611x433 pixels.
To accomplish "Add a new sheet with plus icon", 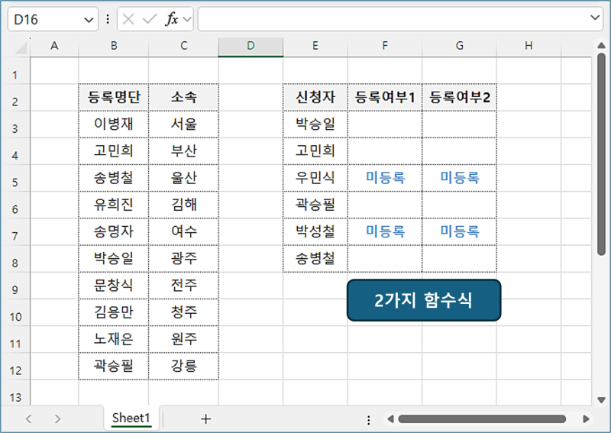I will coord(205,418).
